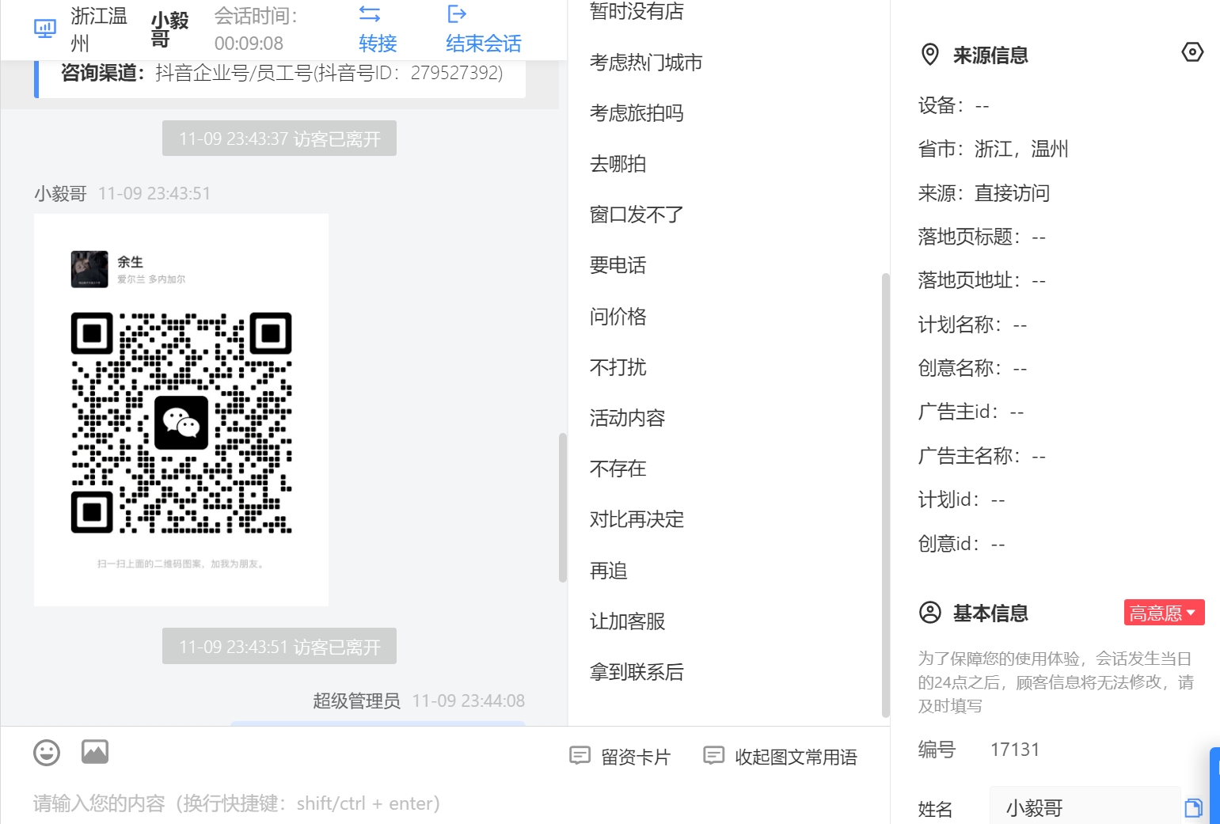1220x824 pixels.
Task: Click the message input box
Action: 443,803
